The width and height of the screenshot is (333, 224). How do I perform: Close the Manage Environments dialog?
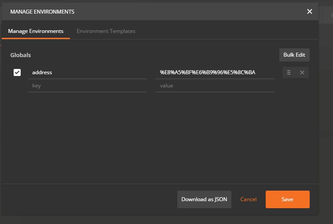(x=309, y=11)
